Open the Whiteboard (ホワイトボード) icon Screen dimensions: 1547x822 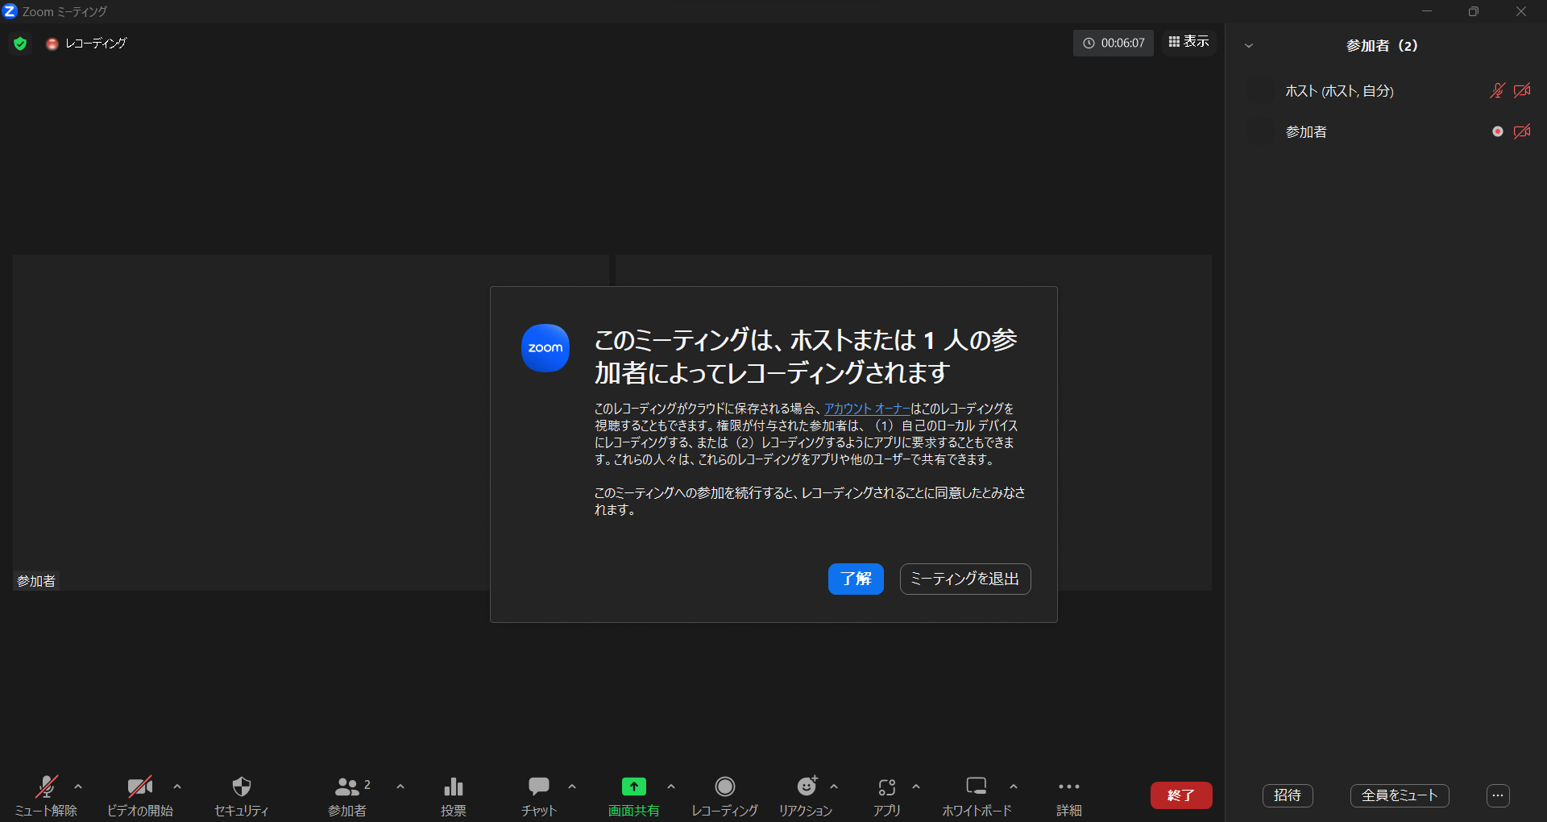click(x=976, y=787)
